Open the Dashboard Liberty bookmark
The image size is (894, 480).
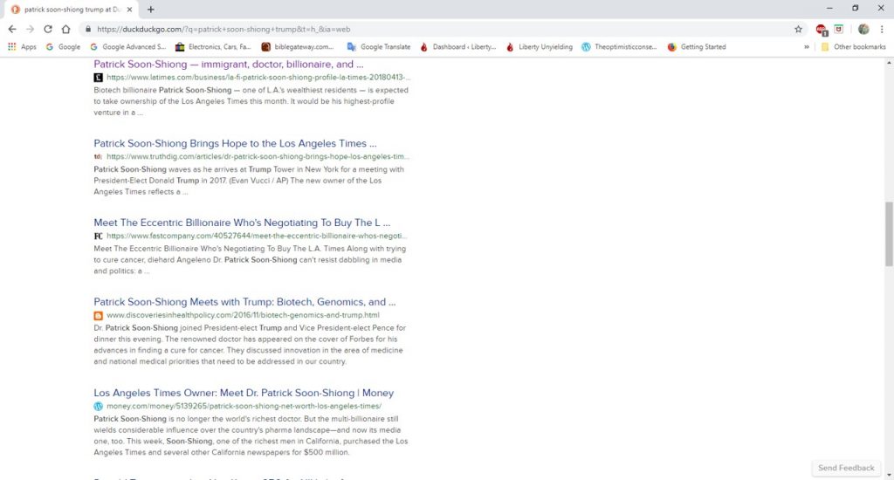(457, 47)
